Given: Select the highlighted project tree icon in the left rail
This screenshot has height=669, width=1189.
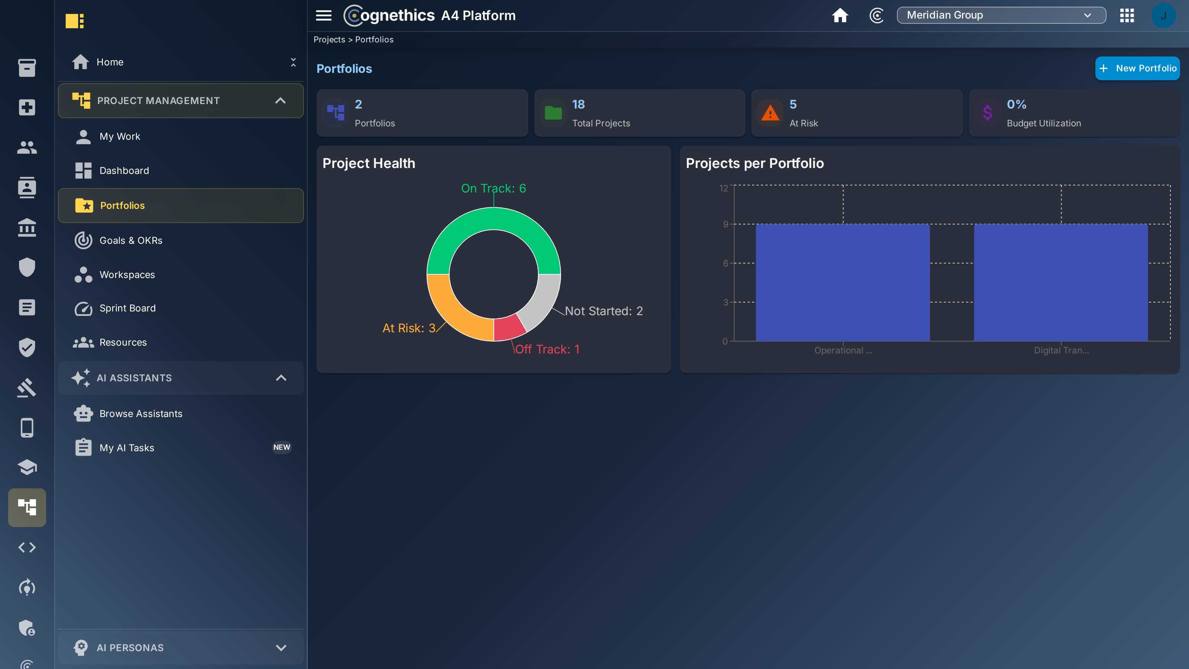Looking at the screenshot, I should click(x=27, y=507).
